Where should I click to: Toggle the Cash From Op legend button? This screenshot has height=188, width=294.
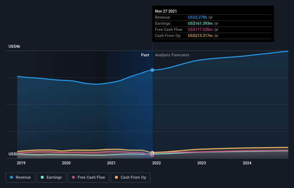click(x=130, y=178)
